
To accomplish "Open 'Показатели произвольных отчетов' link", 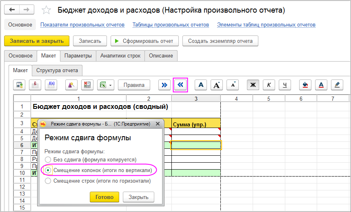I will (x=82, y=25).
